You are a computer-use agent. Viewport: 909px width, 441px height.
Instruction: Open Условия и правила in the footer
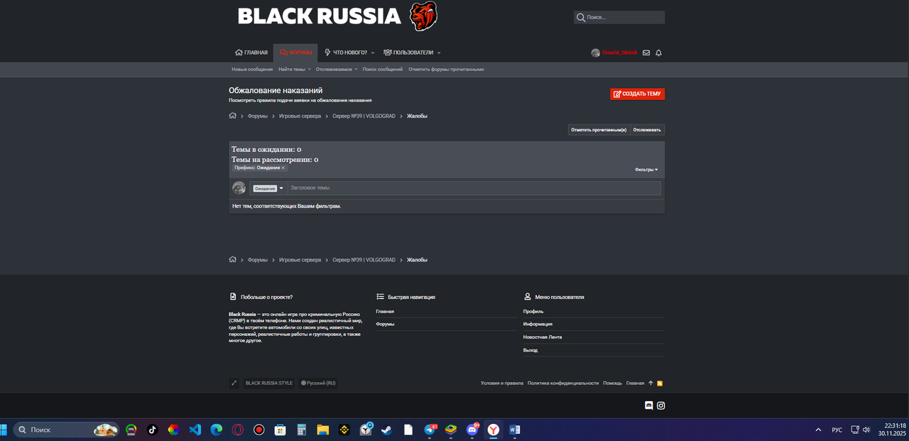[x=502, y=383]
